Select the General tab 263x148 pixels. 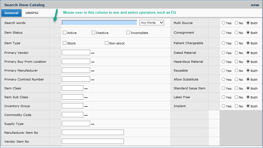(11, 13)
